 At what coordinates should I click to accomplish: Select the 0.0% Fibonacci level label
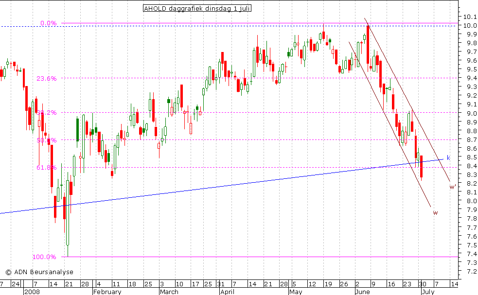[49, 23]
